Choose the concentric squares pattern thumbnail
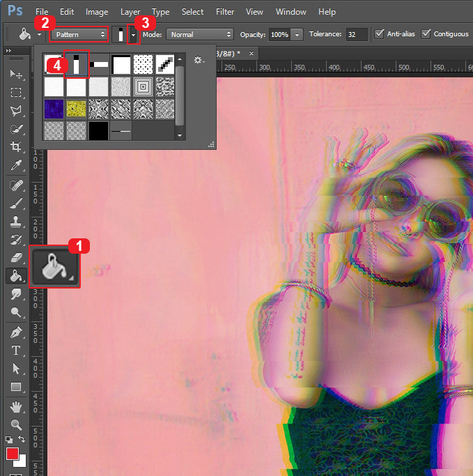Screen dimensions: 473x476 144,86
